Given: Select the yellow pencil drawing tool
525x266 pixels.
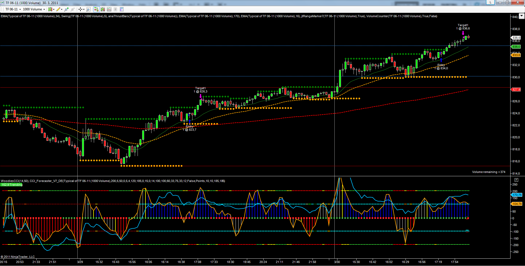Looking at the screenshot, I should (x=58, y=9).
